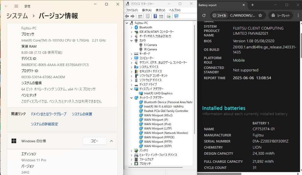Open システムの保護 link
Viewport: 302px width, 175px height.
[82, 114]
